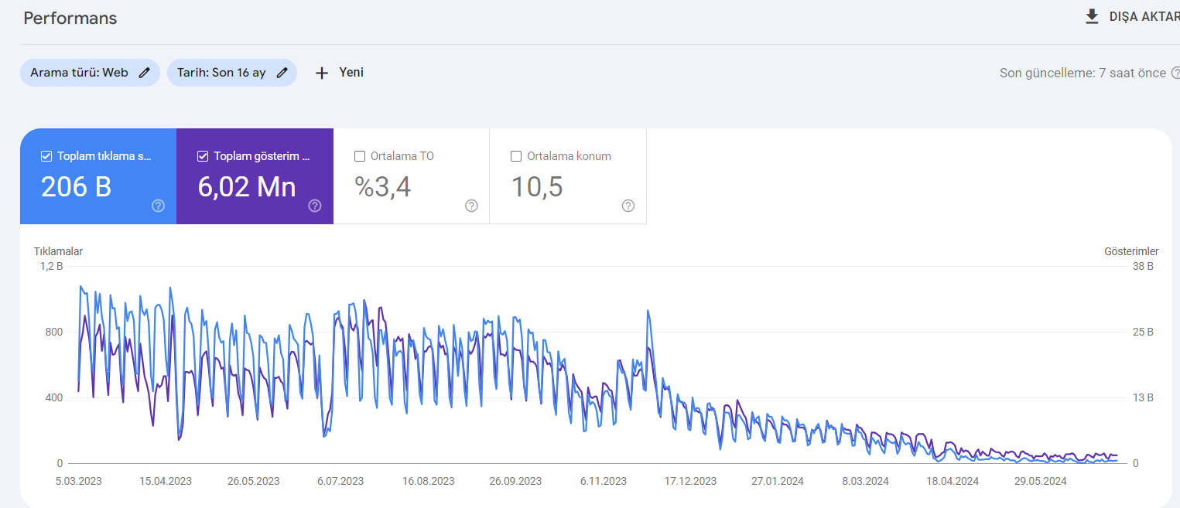Select the 10,5 average position card
This screenshot has height=508, width=1180.
568,176
